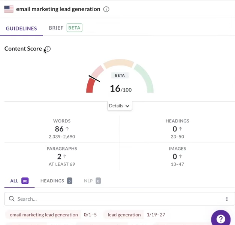Image resolution: width=235 pixels, height=225 pixels.
Task: Click the IMAGES range 13–47
Action: (x=177, y=164)
